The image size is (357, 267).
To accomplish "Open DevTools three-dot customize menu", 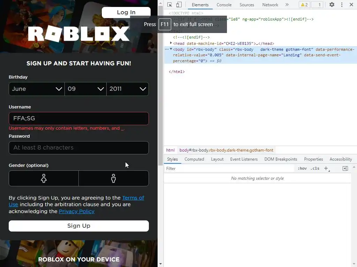I will click(x=342, y=5).
